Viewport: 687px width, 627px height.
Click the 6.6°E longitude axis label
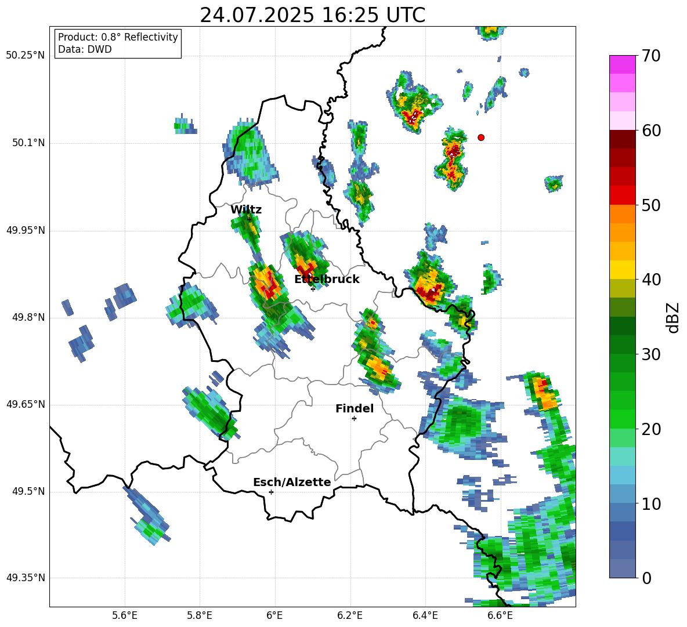click(x=500, y=615)
